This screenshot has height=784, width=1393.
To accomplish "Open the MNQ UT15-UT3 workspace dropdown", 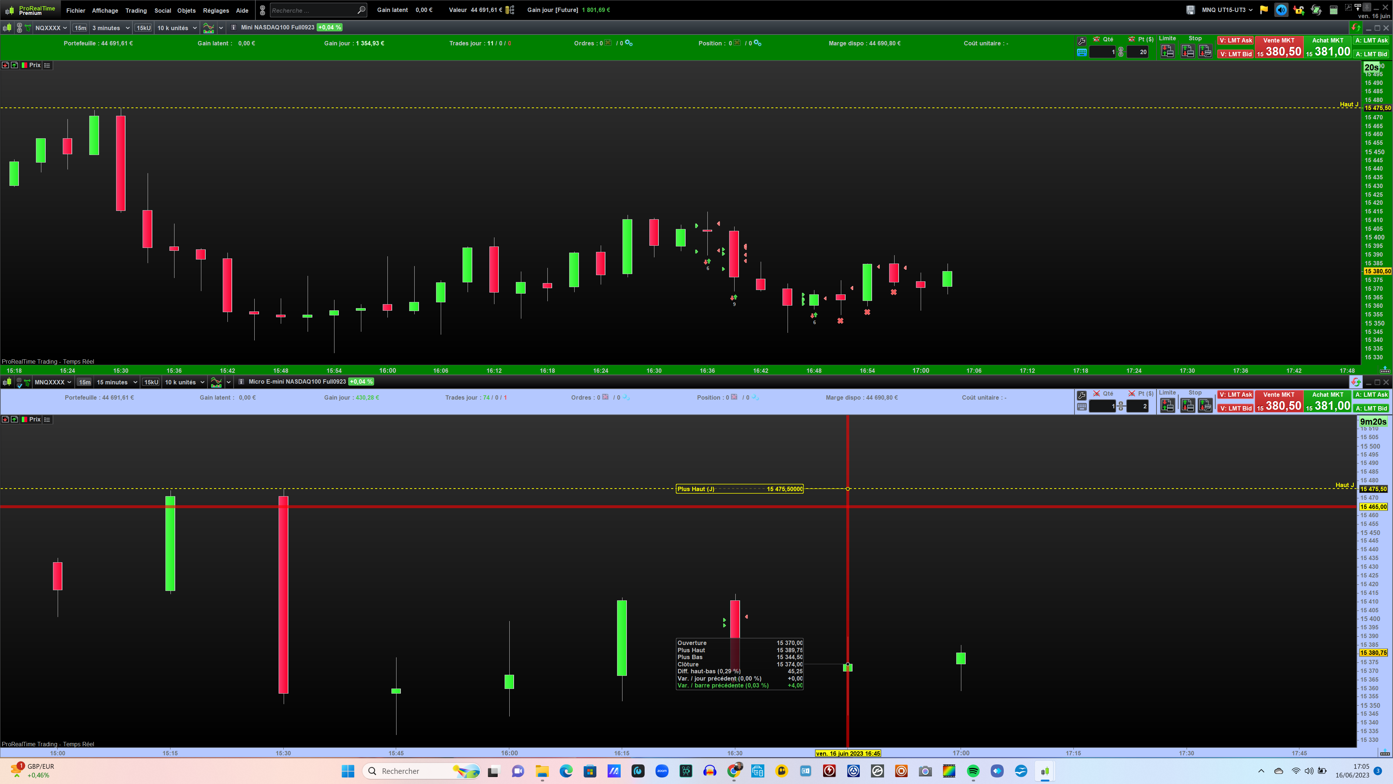I will (1227, 10).
